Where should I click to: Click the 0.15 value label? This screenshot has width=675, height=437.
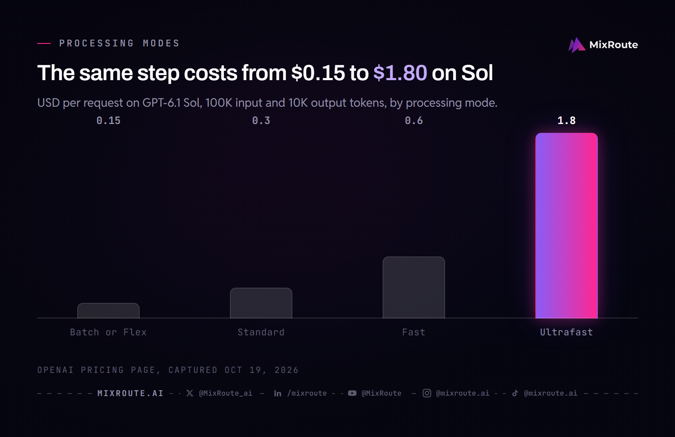pyautogui.click(x=108, y=121)
